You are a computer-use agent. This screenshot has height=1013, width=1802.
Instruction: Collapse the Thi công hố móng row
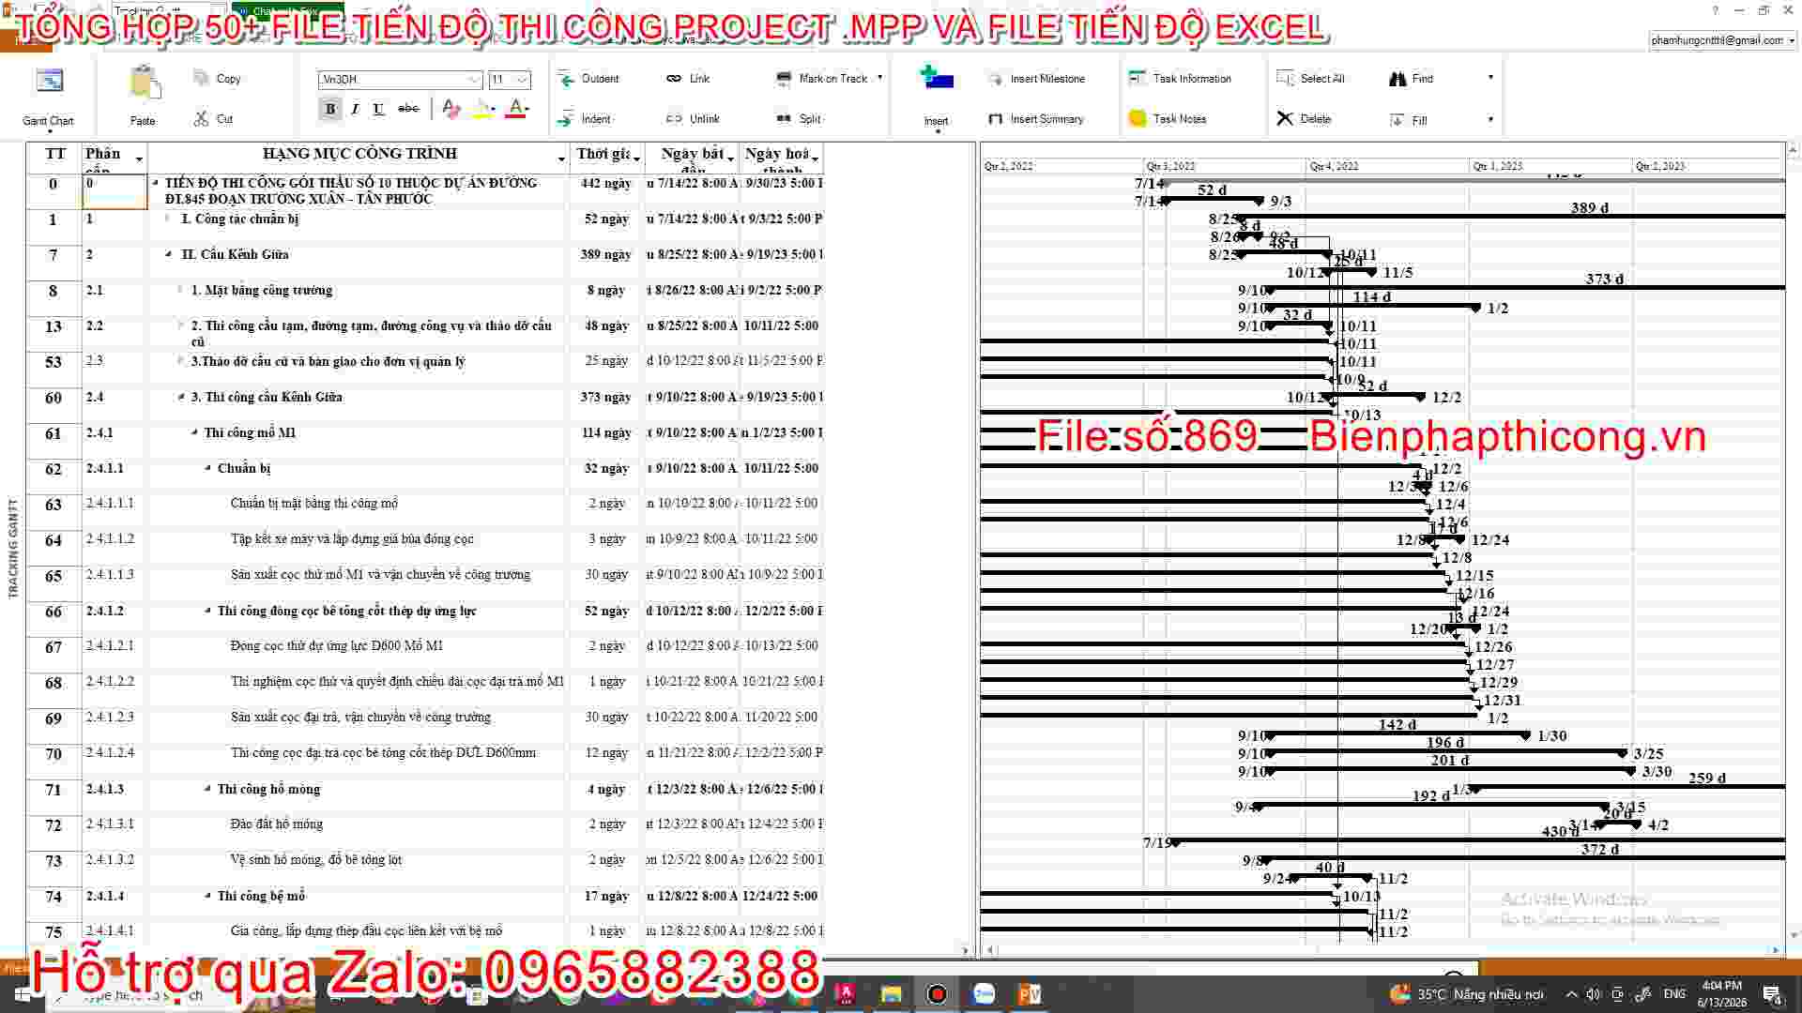click(x=207, y=789)
